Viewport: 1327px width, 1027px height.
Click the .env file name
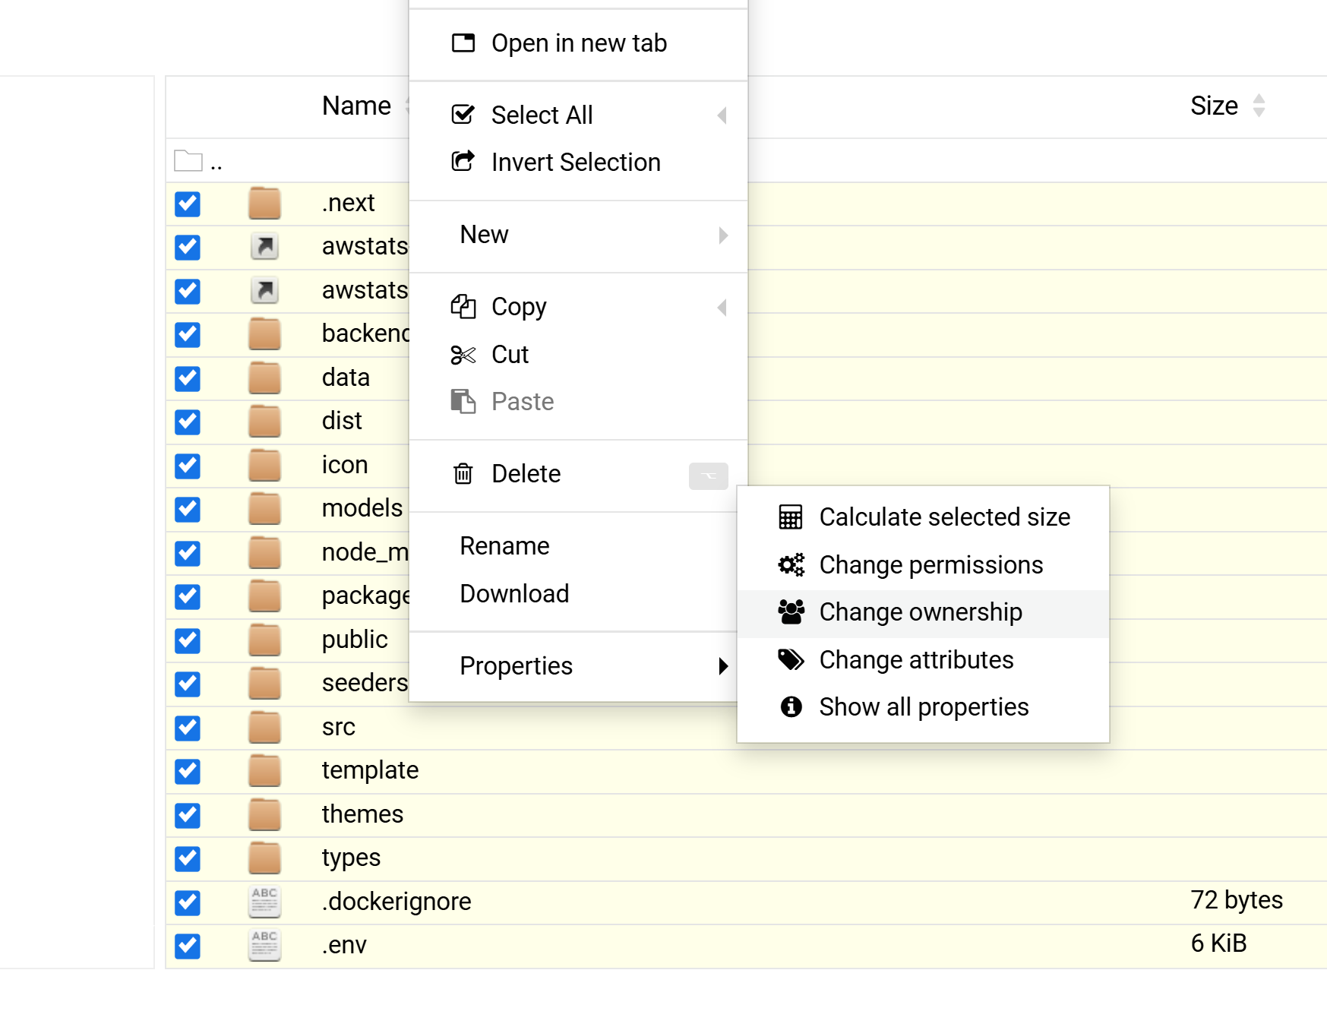344,945
